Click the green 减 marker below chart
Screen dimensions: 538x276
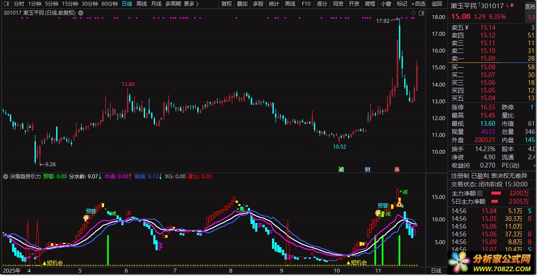point(342,169)
